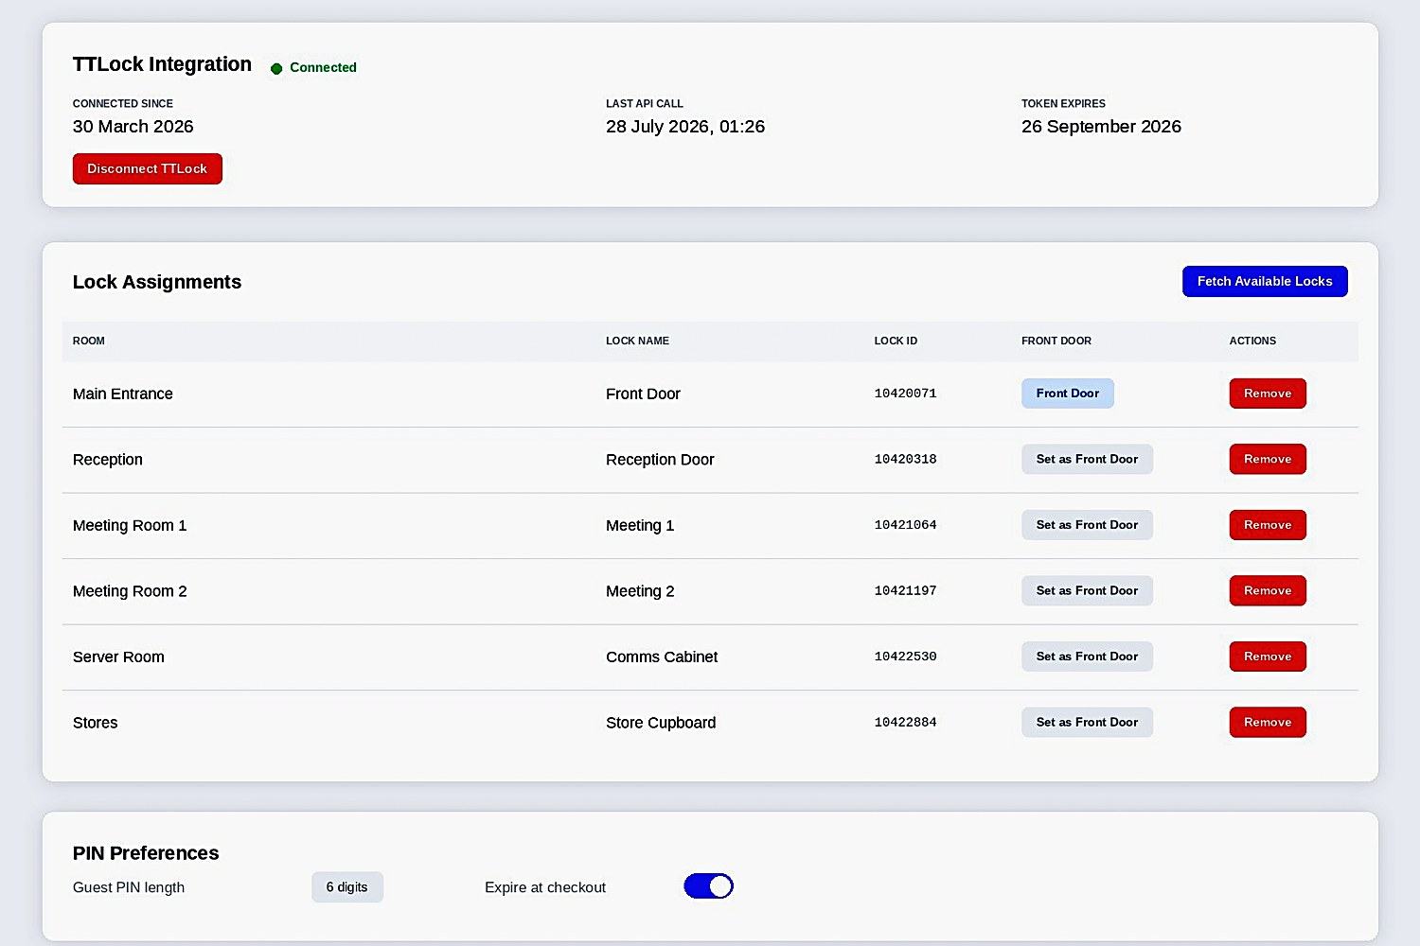1420x946 pixels.
Task: Click the LOCK NAME column header
Action: click(637, 341)
